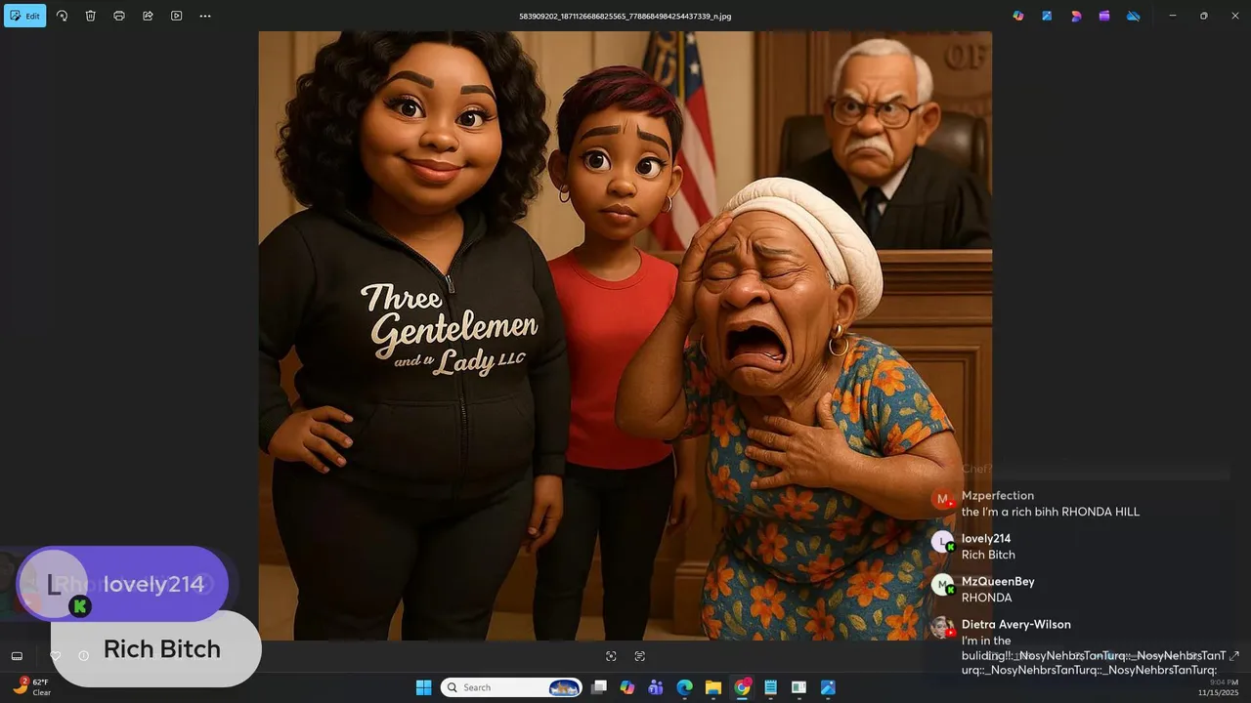Click the scan text icon below the photo

[640, 656]
